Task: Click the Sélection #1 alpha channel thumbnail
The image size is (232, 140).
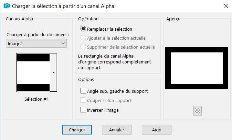Action: click(33, 72)
